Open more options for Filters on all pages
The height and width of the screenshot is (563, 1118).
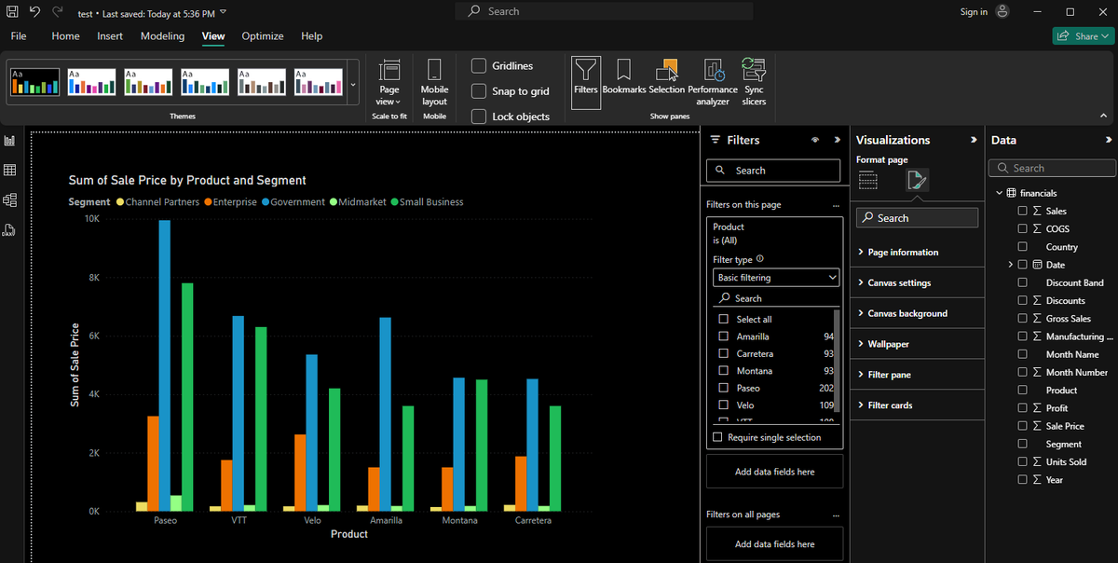836,515
